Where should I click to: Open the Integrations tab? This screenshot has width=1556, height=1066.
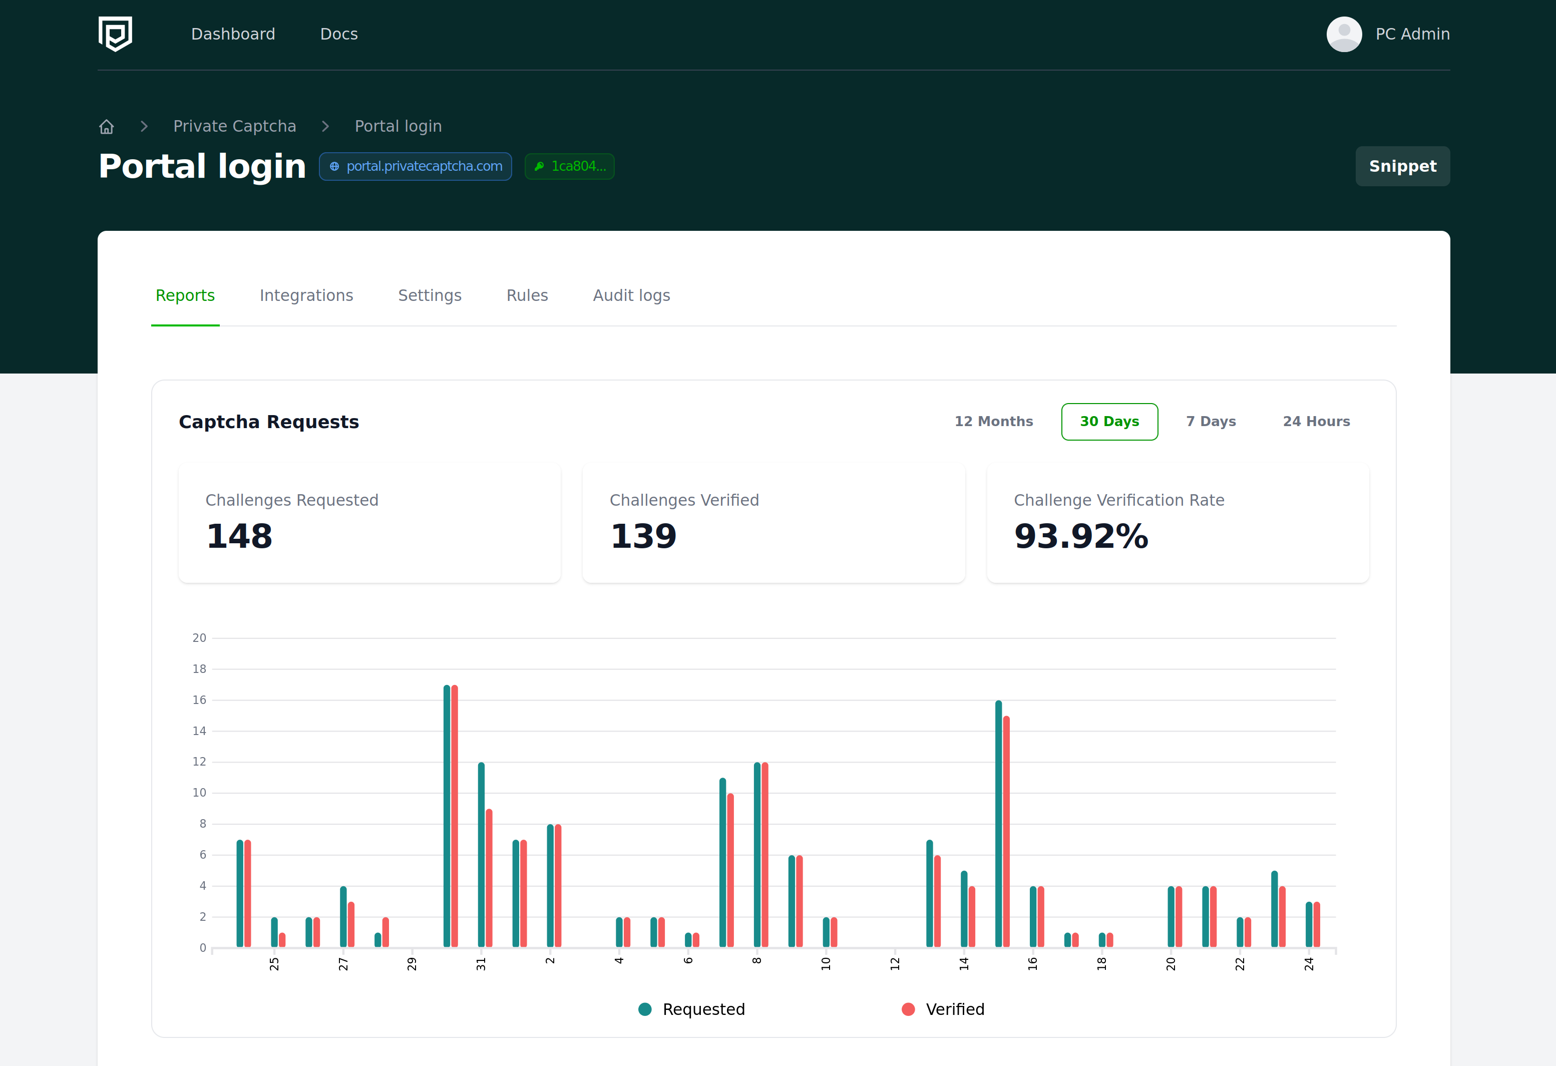tap(306, 296)
